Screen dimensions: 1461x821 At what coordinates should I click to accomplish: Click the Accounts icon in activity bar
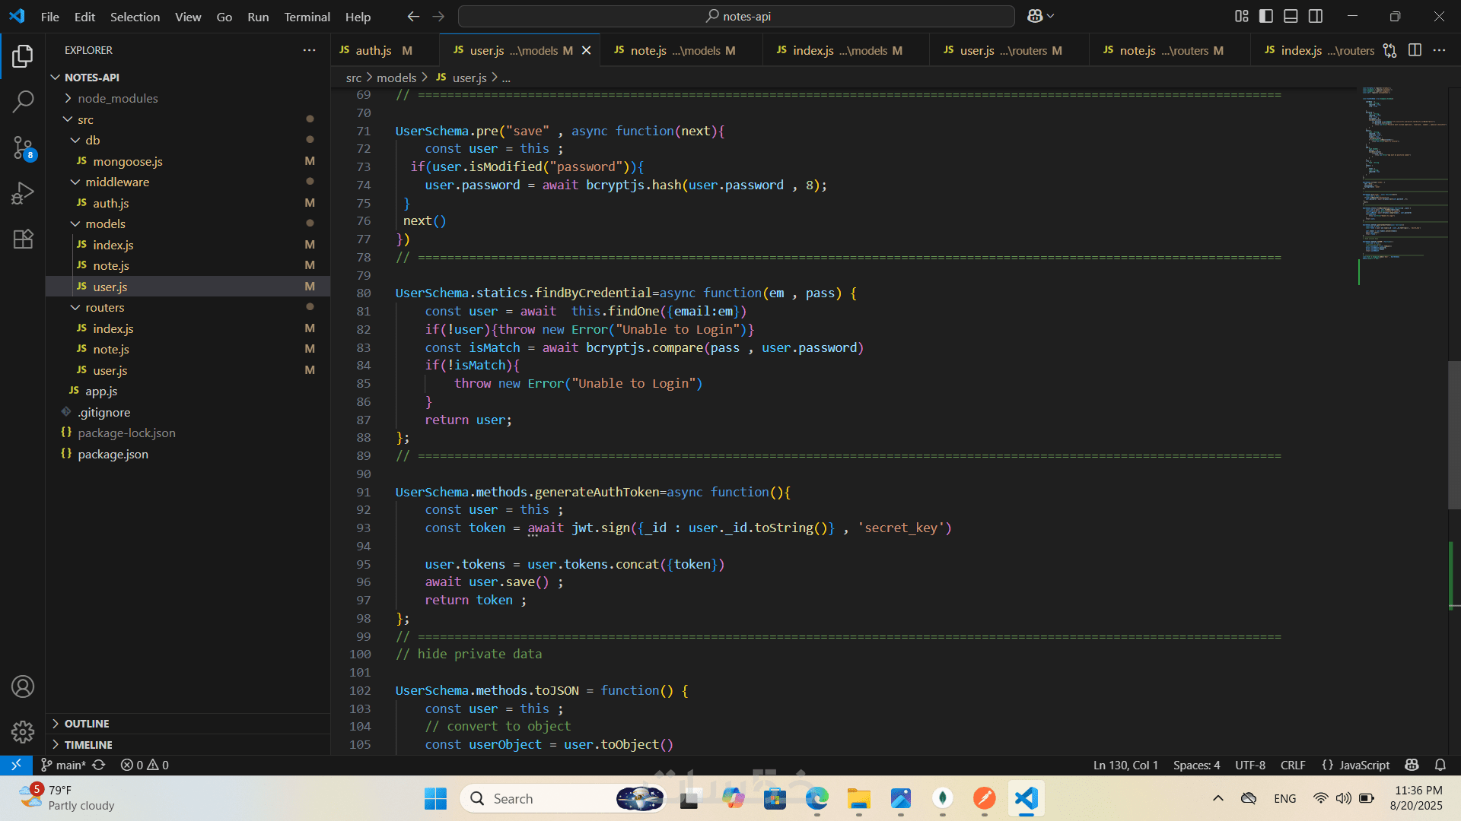23,686
